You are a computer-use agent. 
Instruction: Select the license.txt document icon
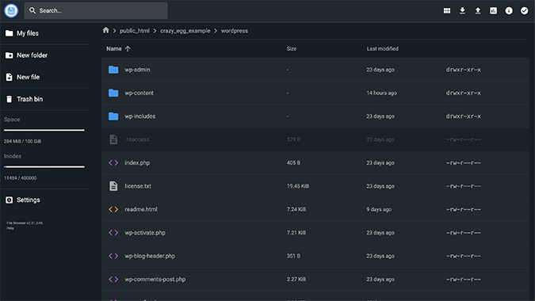click(113, 186)
